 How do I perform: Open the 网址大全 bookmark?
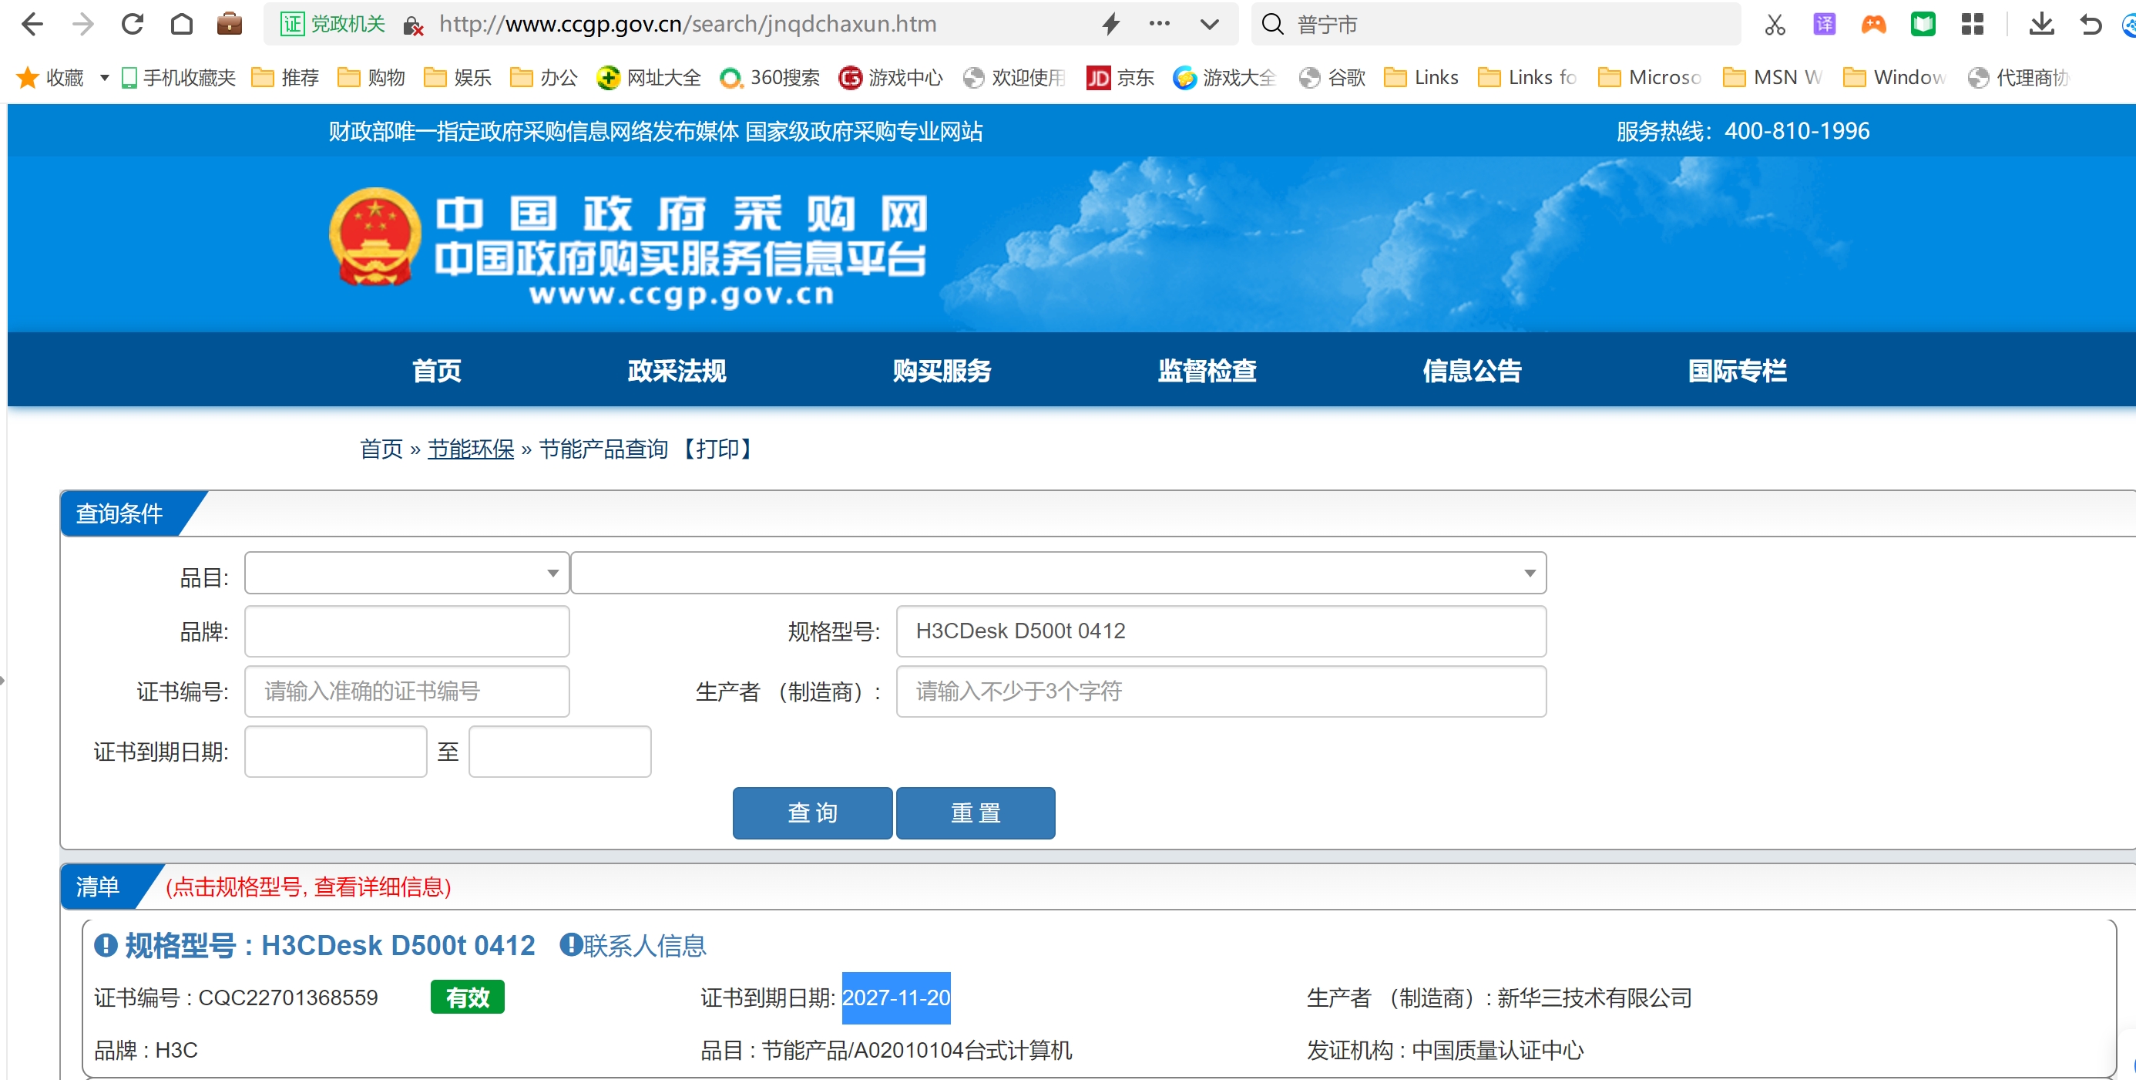point(649,78)
